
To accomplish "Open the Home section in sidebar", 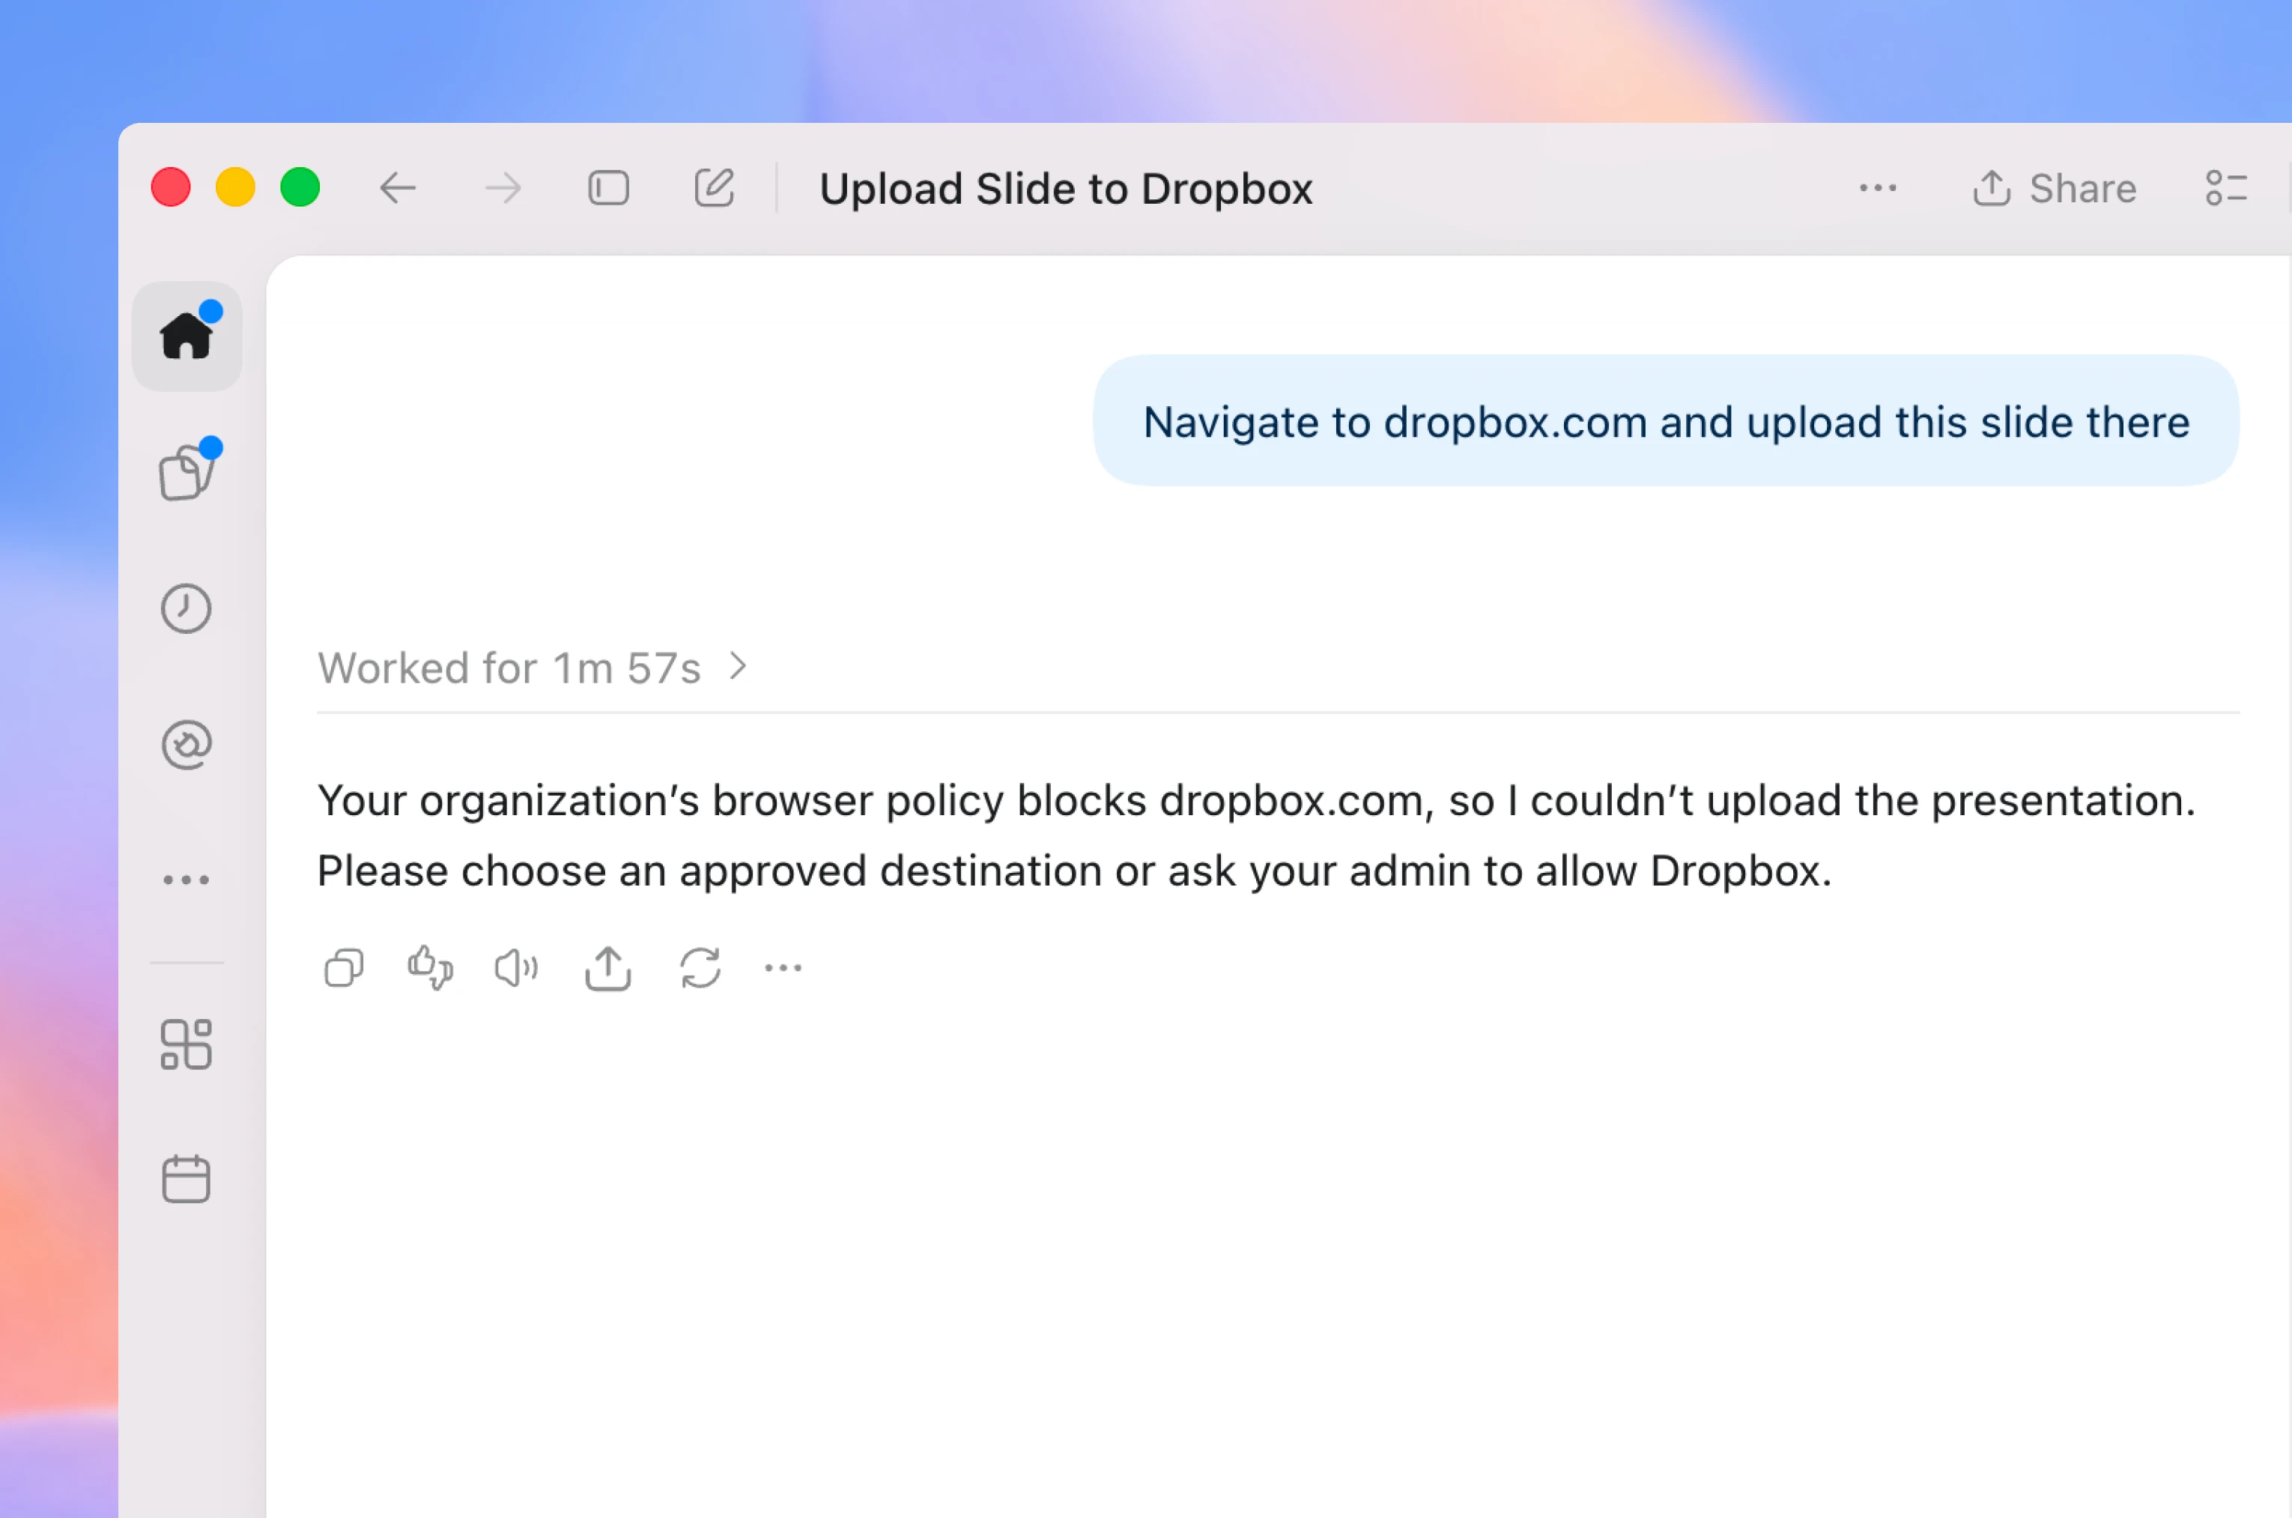I will (x=187, y=336).
